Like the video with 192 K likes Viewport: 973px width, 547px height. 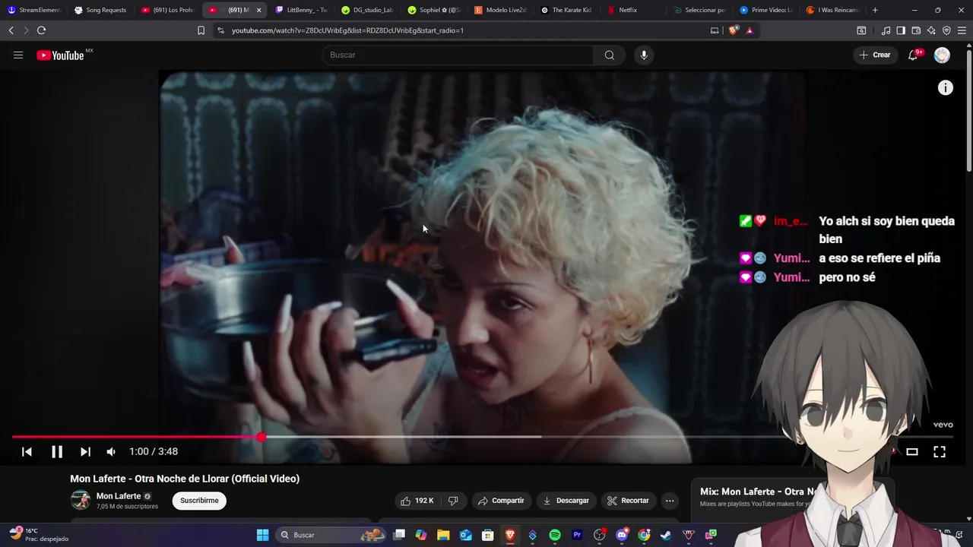point(417,501)
